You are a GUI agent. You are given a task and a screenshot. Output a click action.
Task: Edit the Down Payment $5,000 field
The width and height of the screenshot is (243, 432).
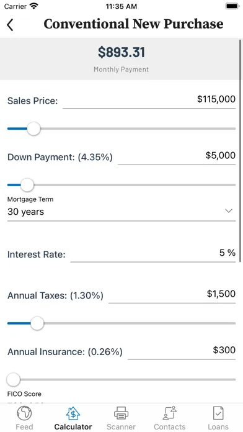coord(177,156)
